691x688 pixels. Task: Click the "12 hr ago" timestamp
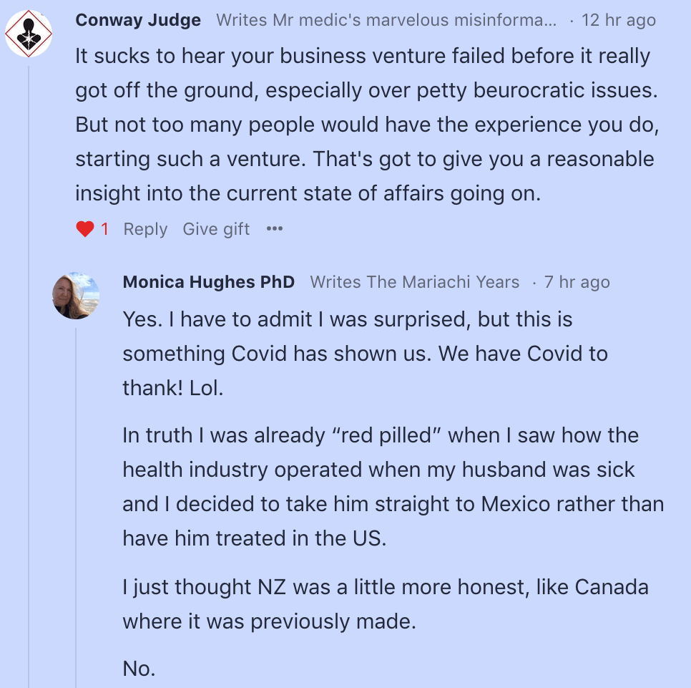coord(618,20)
